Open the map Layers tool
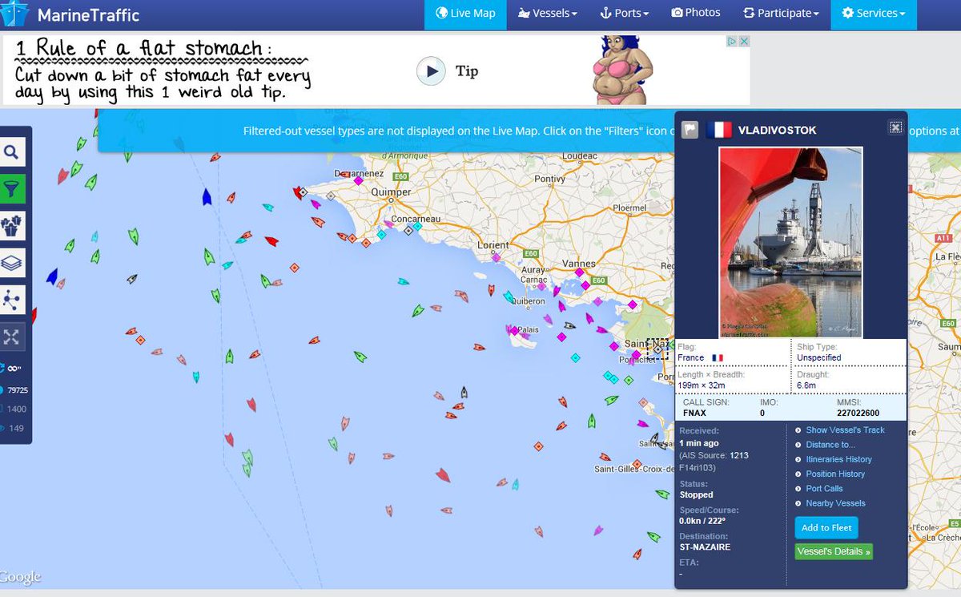961x597 pixels. [x=13, y=263]
